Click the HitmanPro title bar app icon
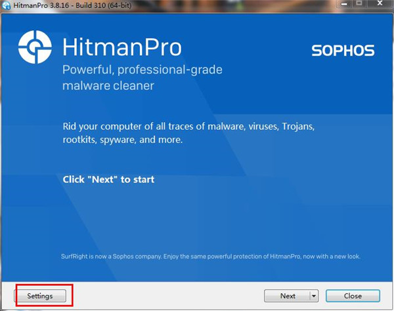 tap(5, 5)
